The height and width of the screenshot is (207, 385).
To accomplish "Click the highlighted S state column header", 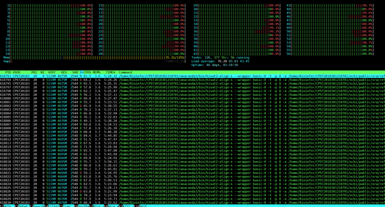I will [x=81, y=72].
